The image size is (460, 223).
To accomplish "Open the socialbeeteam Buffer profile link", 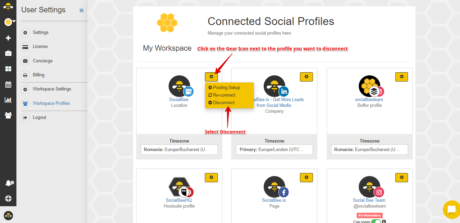I will point(369,100).
